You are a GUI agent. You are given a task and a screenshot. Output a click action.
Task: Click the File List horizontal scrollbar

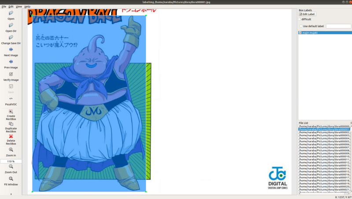coord(324,194)
